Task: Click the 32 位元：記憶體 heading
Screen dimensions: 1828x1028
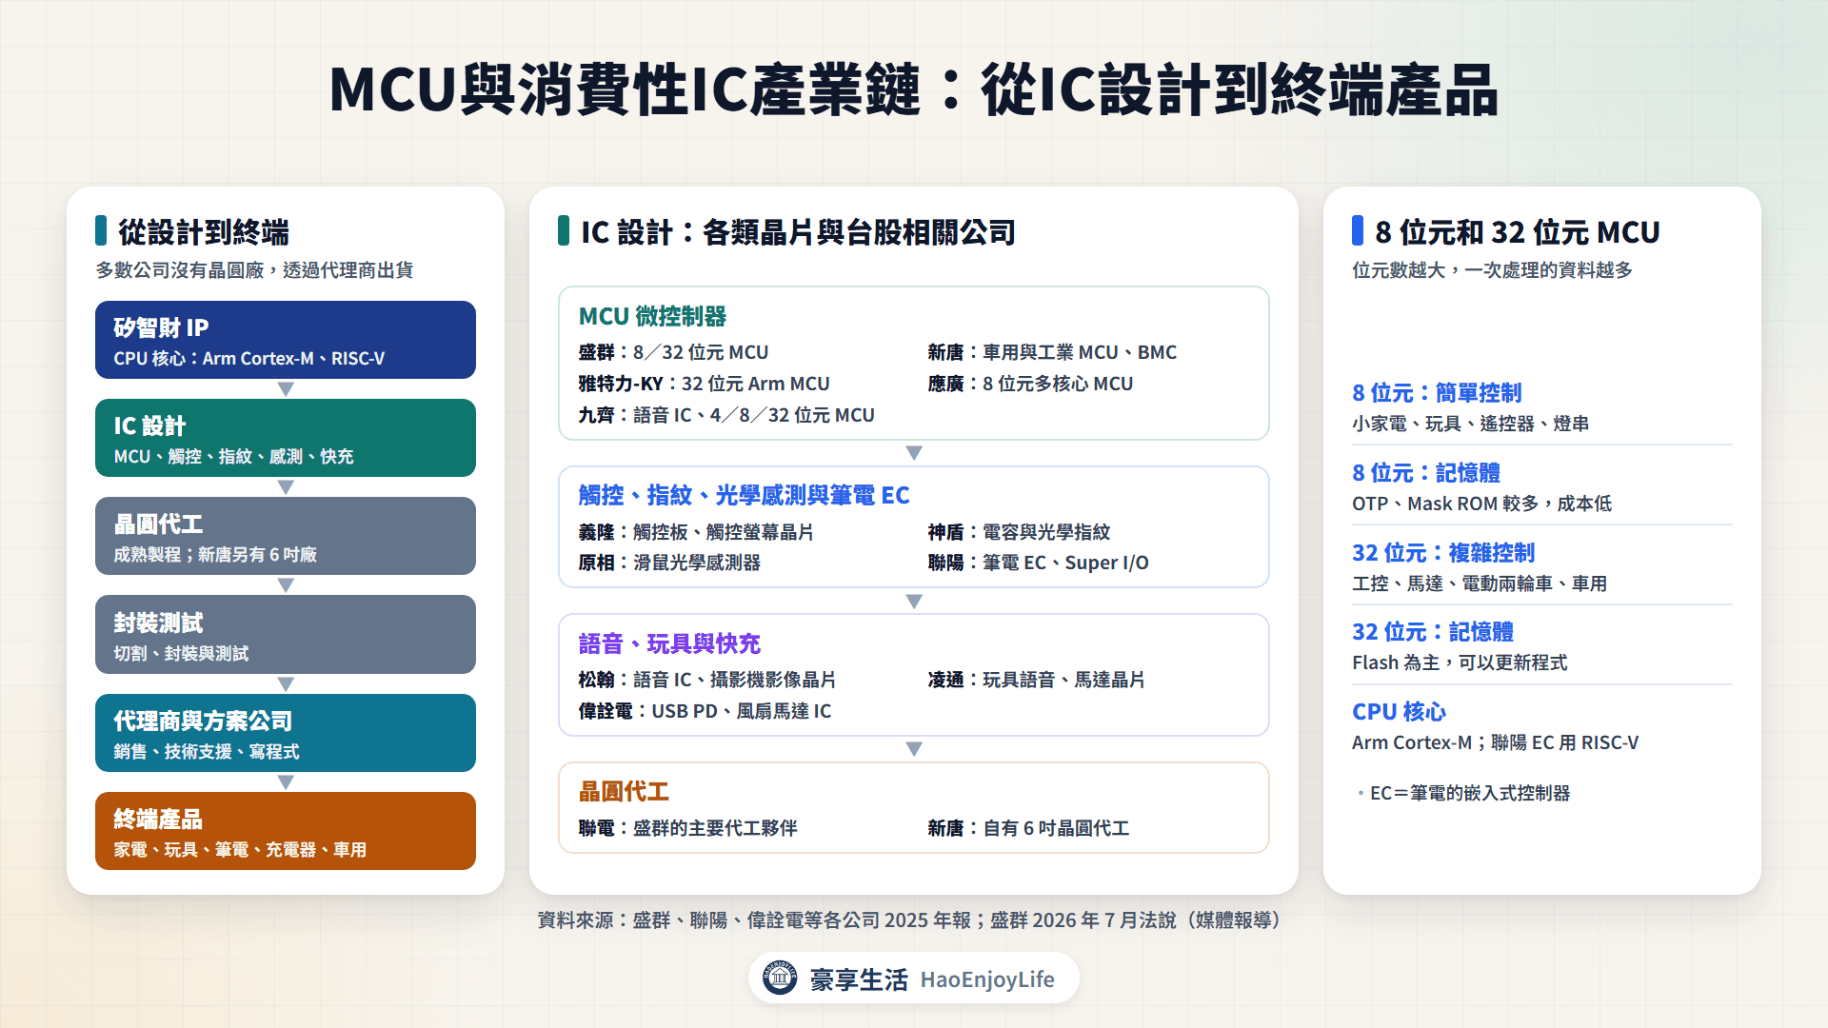Action: [1433, 631]
